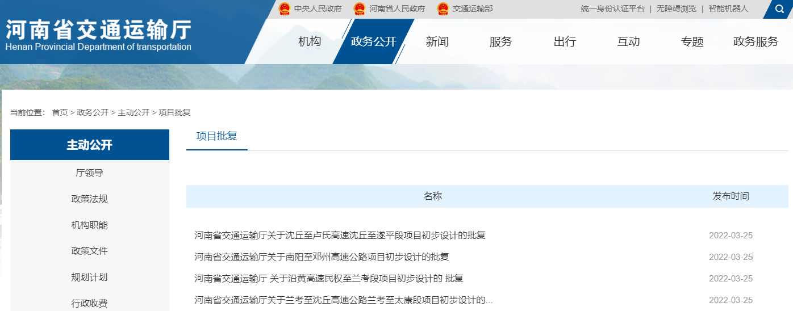Click the 名称 column header

433,196
